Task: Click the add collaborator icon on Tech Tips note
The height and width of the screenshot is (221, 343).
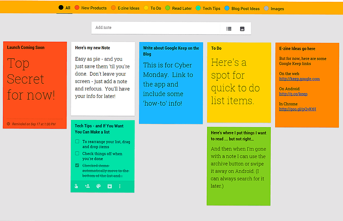Action: (87, 186)
